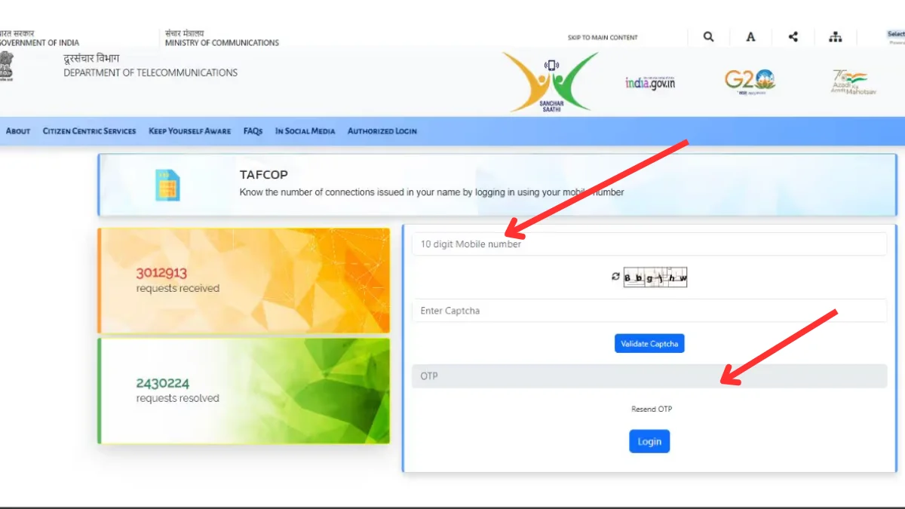
Task: Open the Keep Yourself Aware menu
Action: pyautogui.click(x=189, y=131)
